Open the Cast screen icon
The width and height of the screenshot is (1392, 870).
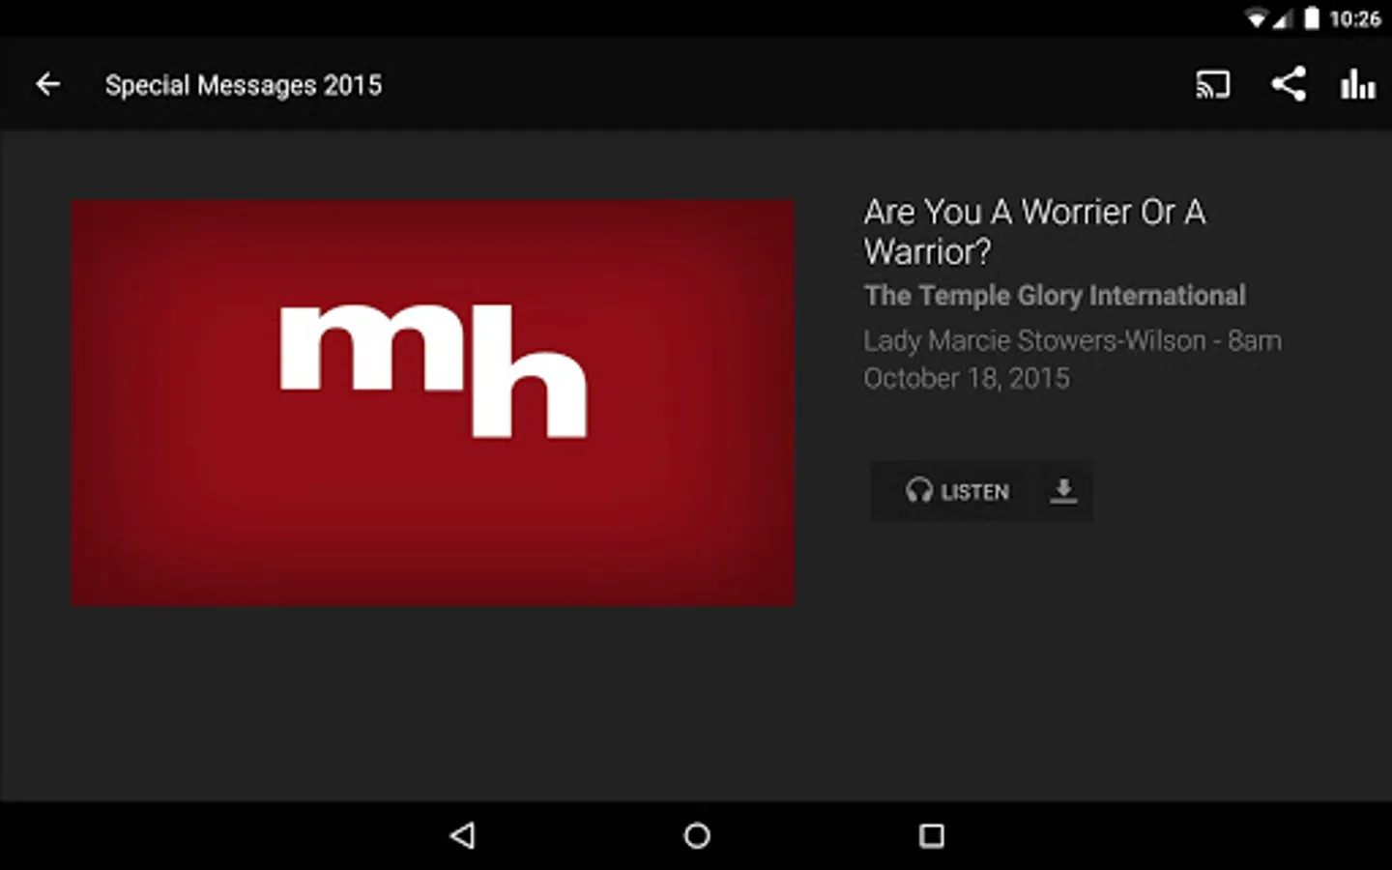point(1213,85)
